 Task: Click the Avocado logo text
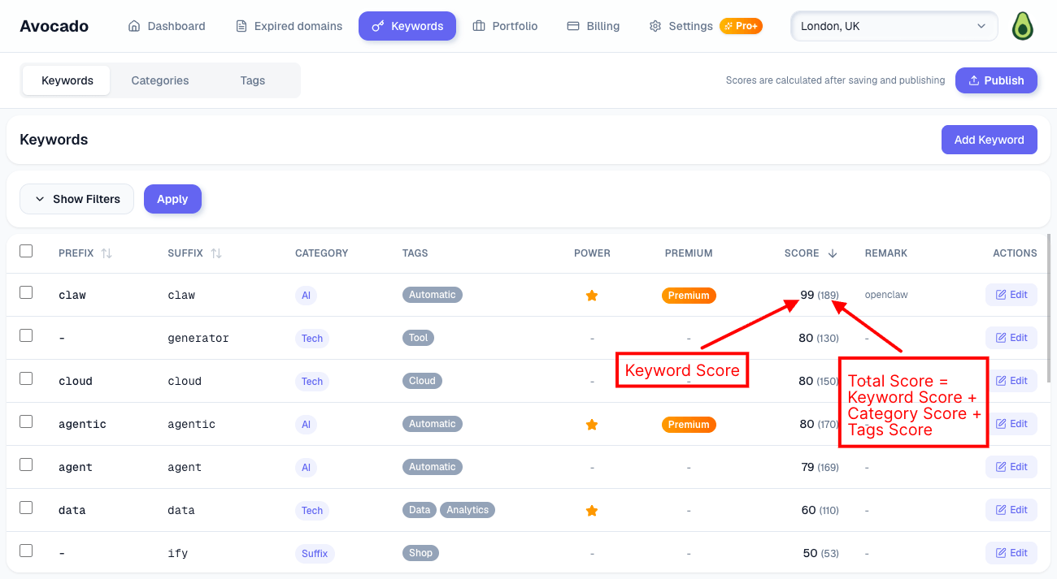point(54,26)
